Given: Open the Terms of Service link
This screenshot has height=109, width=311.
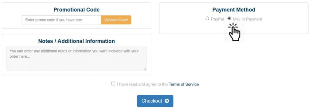Looking at the screenshot, I should point(184,84).
